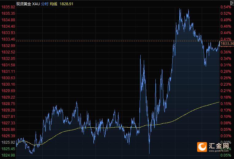Click the 1827.81 price axis label
The image size is (234, 159).
pos(8,117)
